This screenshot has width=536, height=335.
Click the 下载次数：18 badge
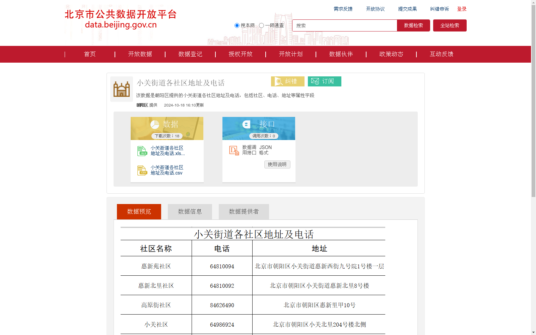[167, 136]
